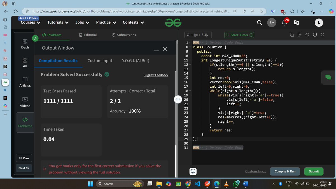Image resolution: width=336 pixels, height=189 pixels.
Task: Click the browser address bar URL
Action: pos(131,11)
